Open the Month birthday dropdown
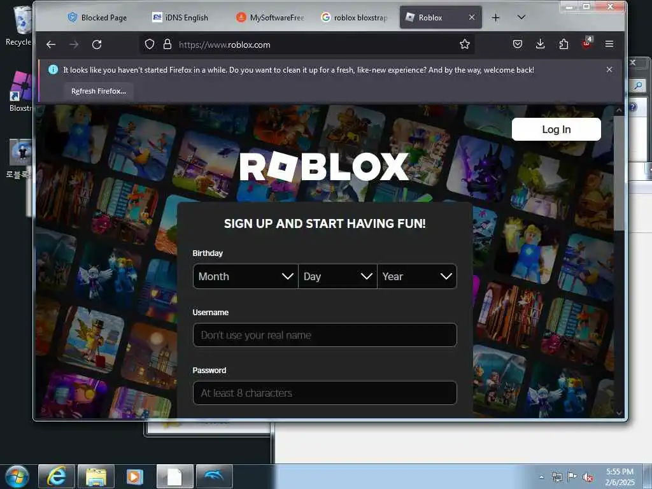This screenshot has height=489, width=652. coord(245,276)
